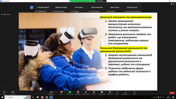Image resolution: width=176 pixels, height=99 pixels.
Task: Open the Chat panel
Action: (61, 93)
